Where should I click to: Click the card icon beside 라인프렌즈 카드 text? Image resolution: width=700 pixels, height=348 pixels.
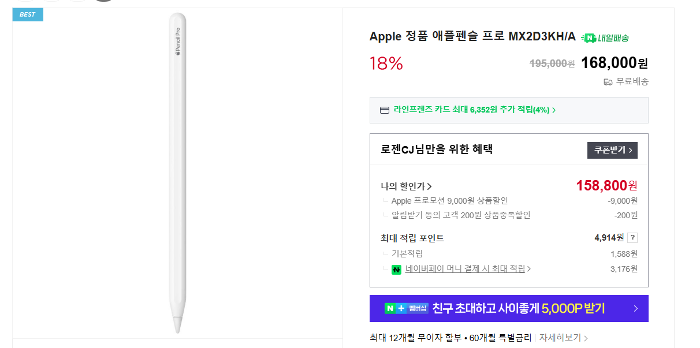(384, 110)
